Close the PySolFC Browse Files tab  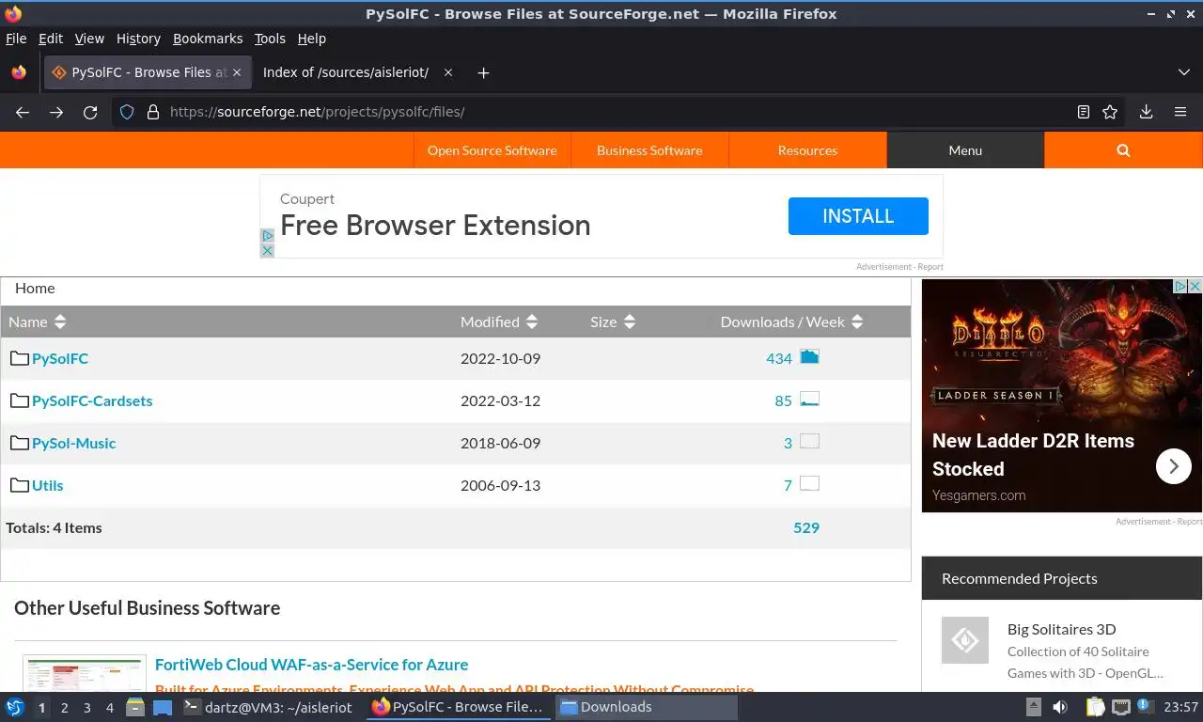click(x=237, y=72)
